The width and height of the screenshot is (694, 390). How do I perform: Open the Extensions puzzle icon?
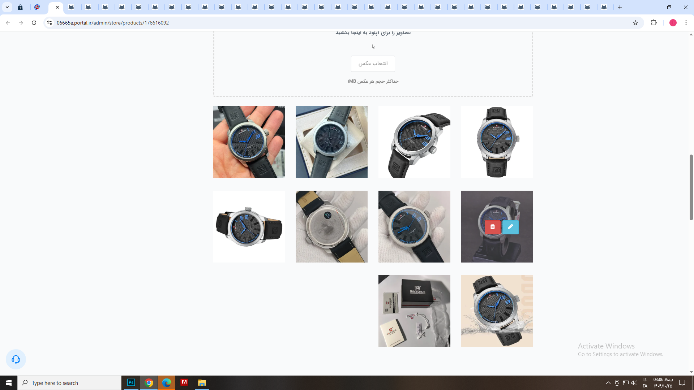(654, 23)
